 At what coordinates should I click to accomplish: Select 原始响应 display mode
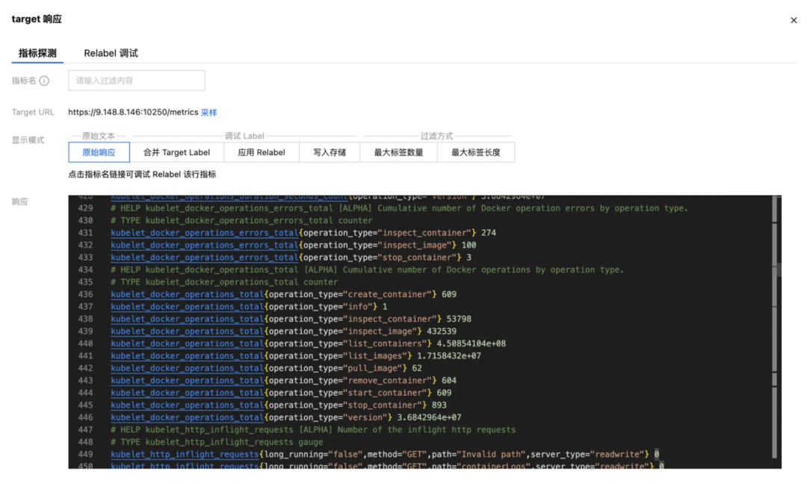[x=99, y=153]
